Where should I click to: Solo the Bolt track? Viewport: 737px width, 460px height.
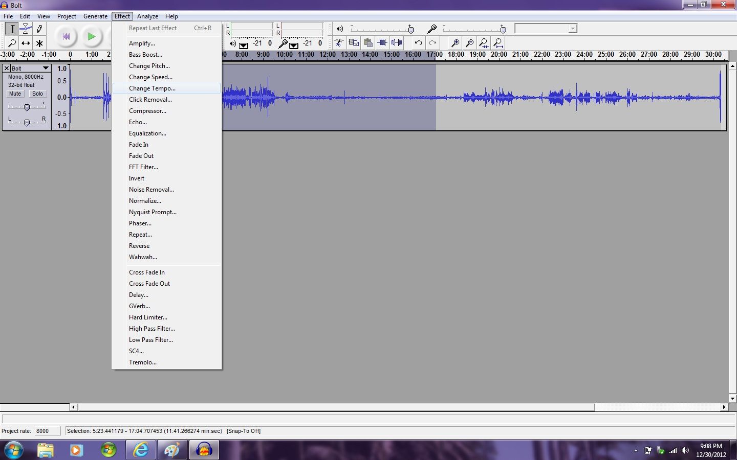(x=37, y=94)
